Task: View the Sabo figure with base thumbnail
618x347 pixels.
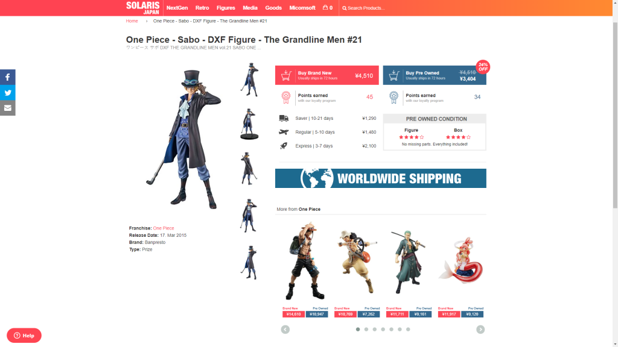Action: click(x=249, y=124)
